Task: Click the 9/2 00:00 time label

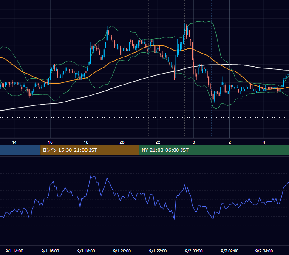Action: tap(194, 251)
